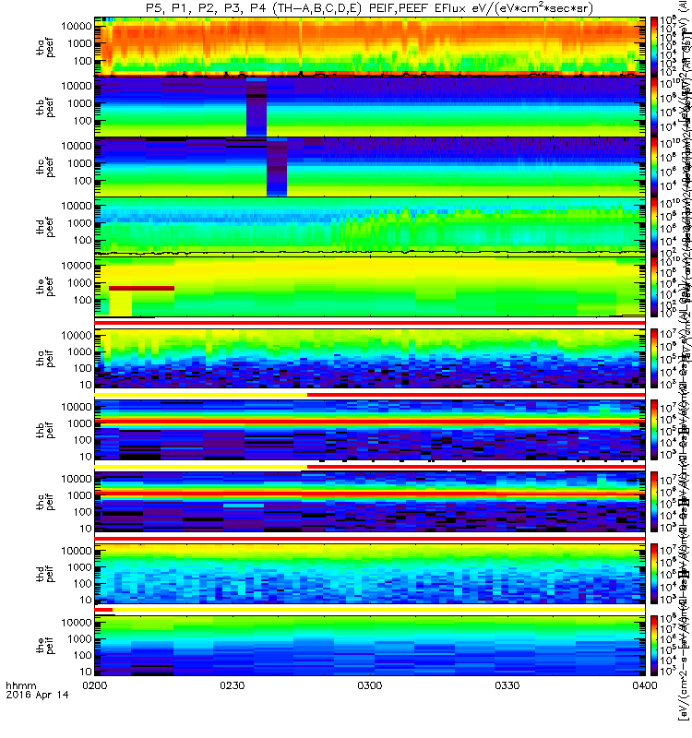Click the red-orange band in thb peif spectrogram
This screenshot has height=738, width=692.
point(370,420)
